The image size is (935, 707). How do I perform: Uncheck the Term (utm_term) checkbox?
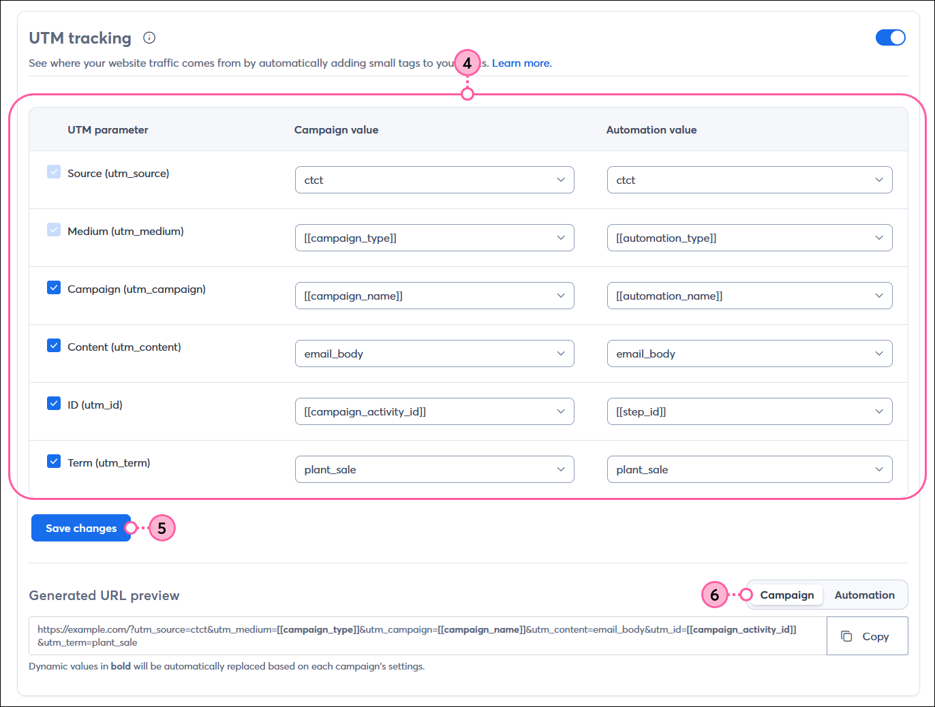[54, 461]
